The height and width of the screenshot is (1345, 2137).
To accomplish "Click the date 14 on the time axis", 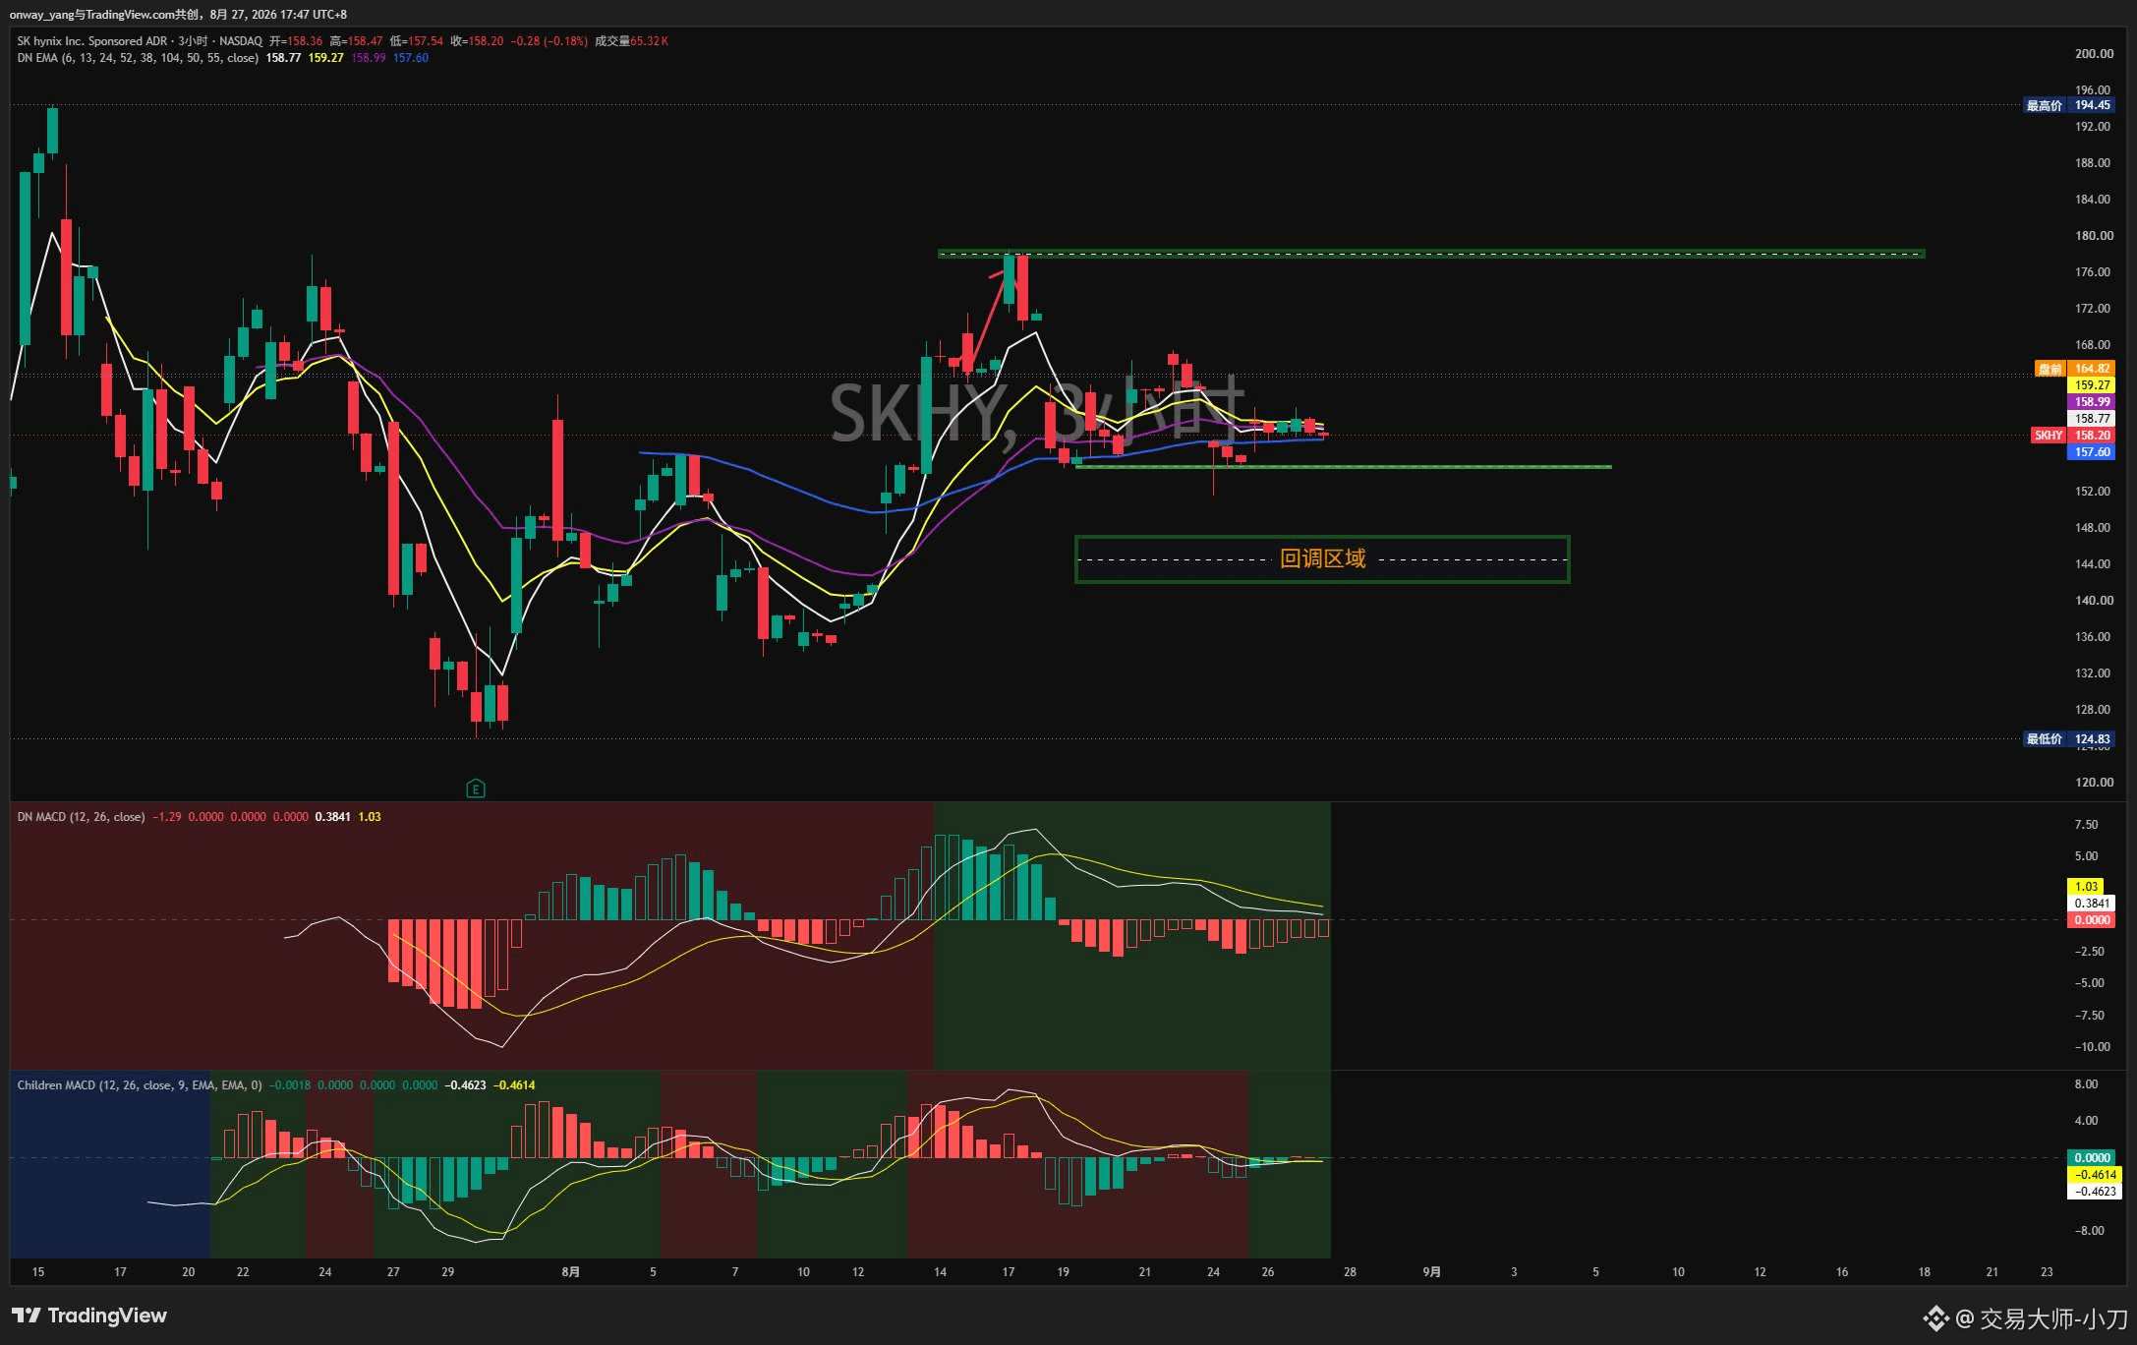I will 941,1272.
